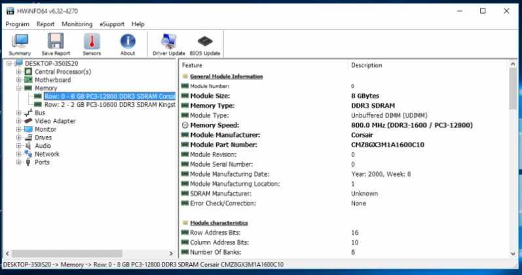Click the HWiNFO64 title bar app icon
The width and height of the screenshot is (522, 275).
click(10, 11)
